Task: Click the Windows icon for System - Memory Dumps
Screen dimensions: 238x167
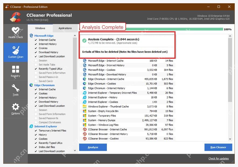Action: coord(85,120)
